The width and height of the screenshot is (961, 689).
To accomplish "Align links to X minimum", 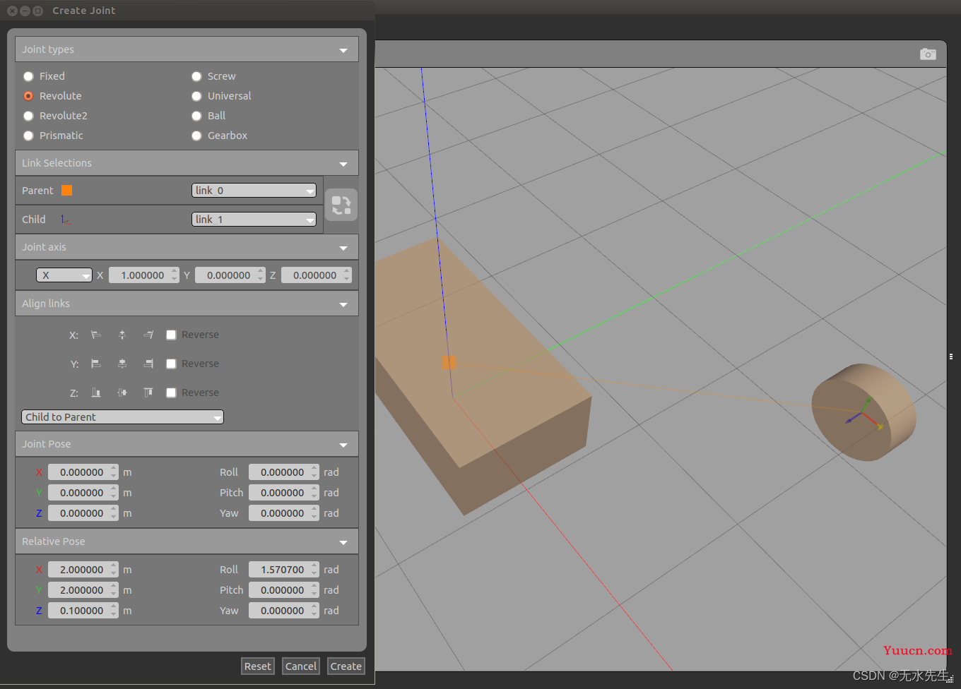I will (x=96, y=335).
